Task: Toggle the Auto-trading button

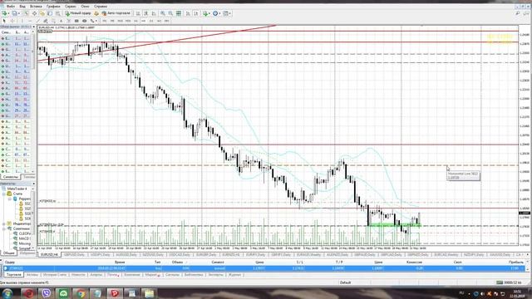Action: 116,13
